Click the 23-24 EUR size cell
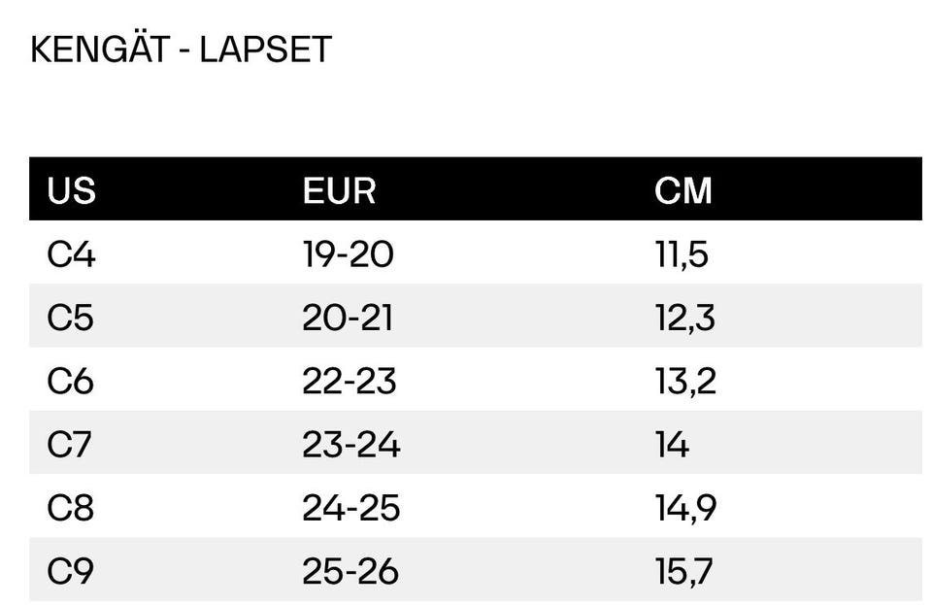The width and height of the screenshot is (932, 605). tap(350, 444)
